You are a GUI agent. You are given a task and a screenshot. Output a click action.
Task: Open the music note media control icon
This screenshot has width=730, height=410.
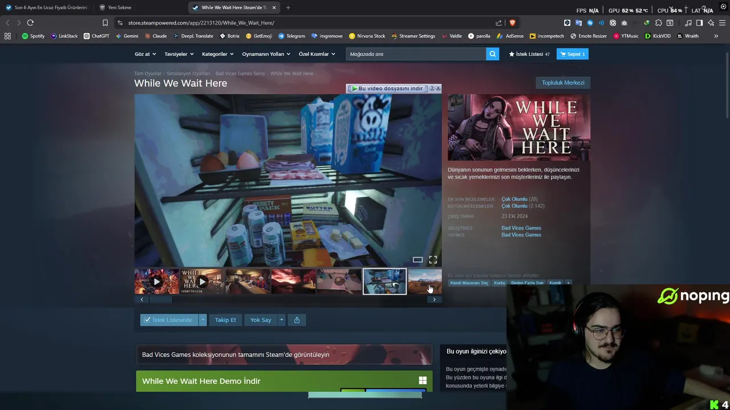click(688, 23)
